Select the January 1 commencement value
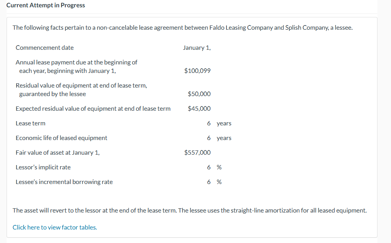 (x=197, y=47)
